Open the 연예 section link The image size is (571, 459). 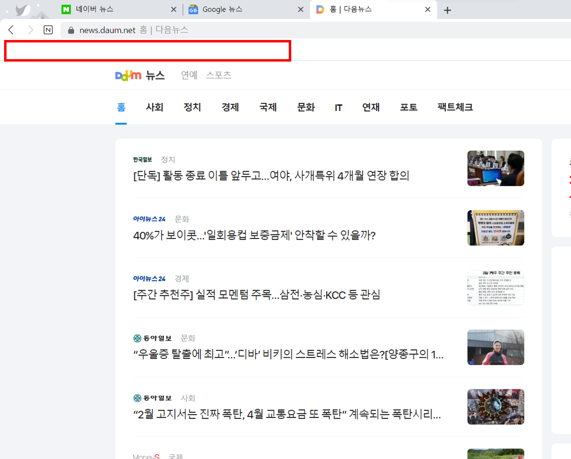tap(189, 75)
